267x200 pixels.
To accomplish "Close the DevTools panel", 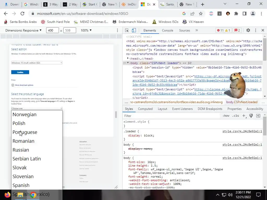I will 263,30.
